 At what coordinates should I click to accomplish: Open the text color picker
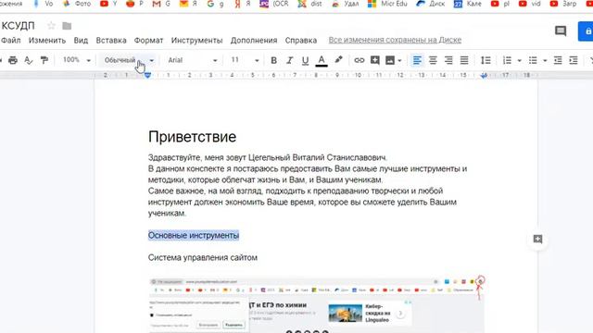coord(322,60)
